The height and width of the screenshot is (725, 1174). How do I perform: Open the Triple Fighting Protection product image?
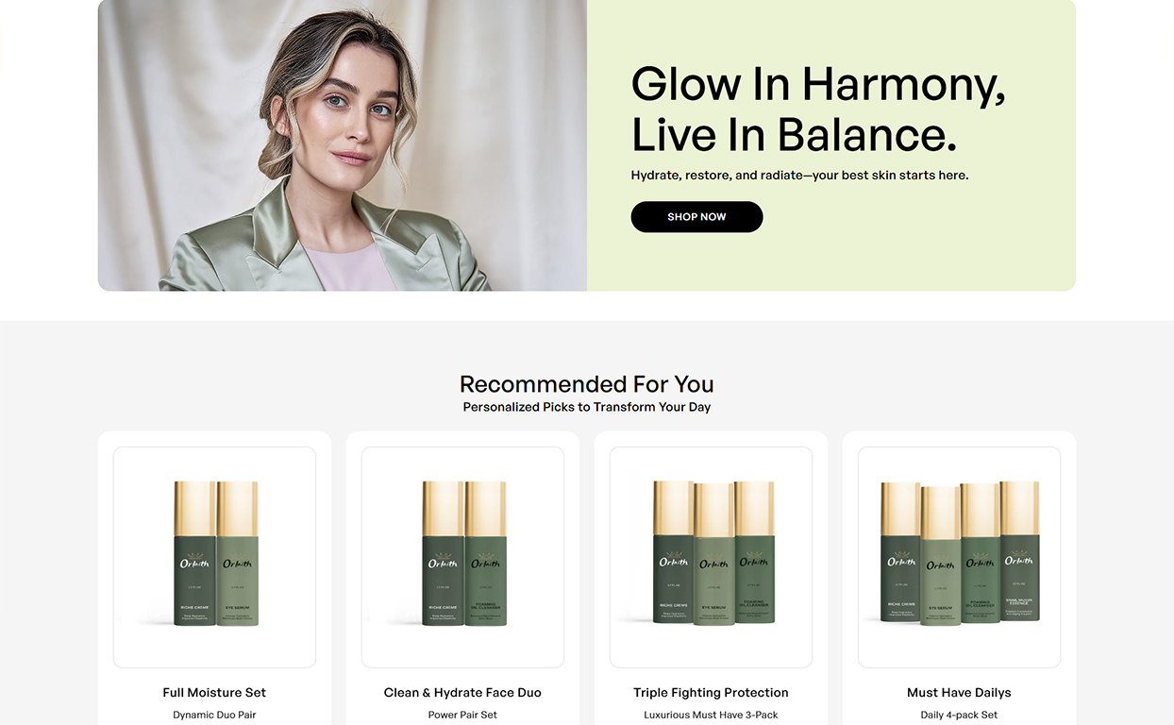[711, 557]
